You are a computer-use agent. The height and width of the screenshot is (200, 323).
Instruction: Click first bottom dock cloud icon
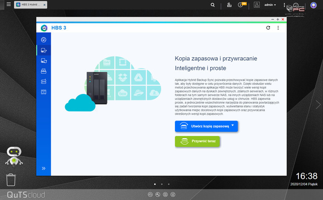[150, 194]
